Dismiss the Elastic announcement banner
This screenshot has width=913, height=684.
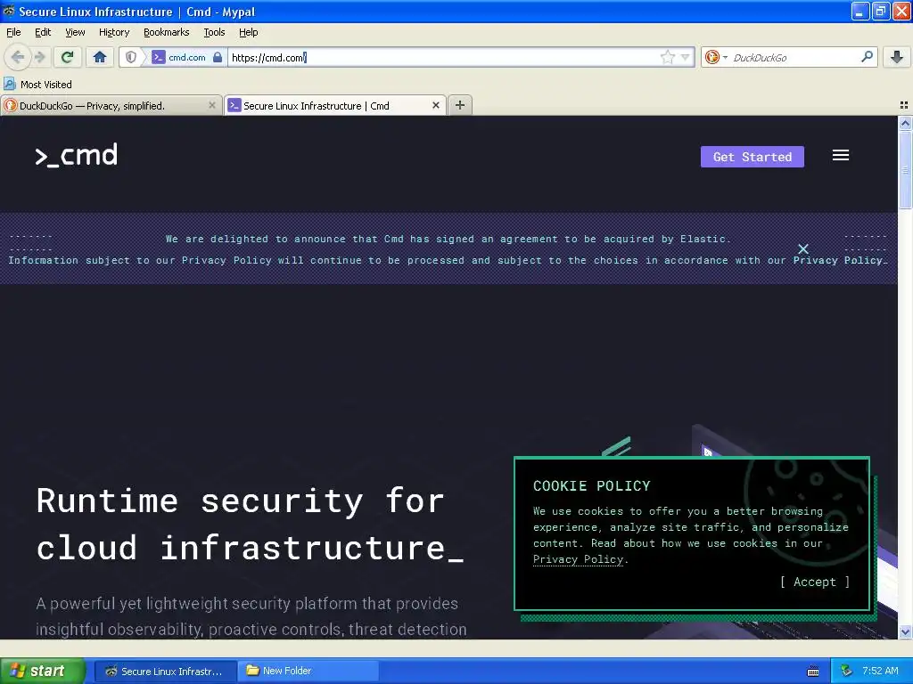pos(803,249)
